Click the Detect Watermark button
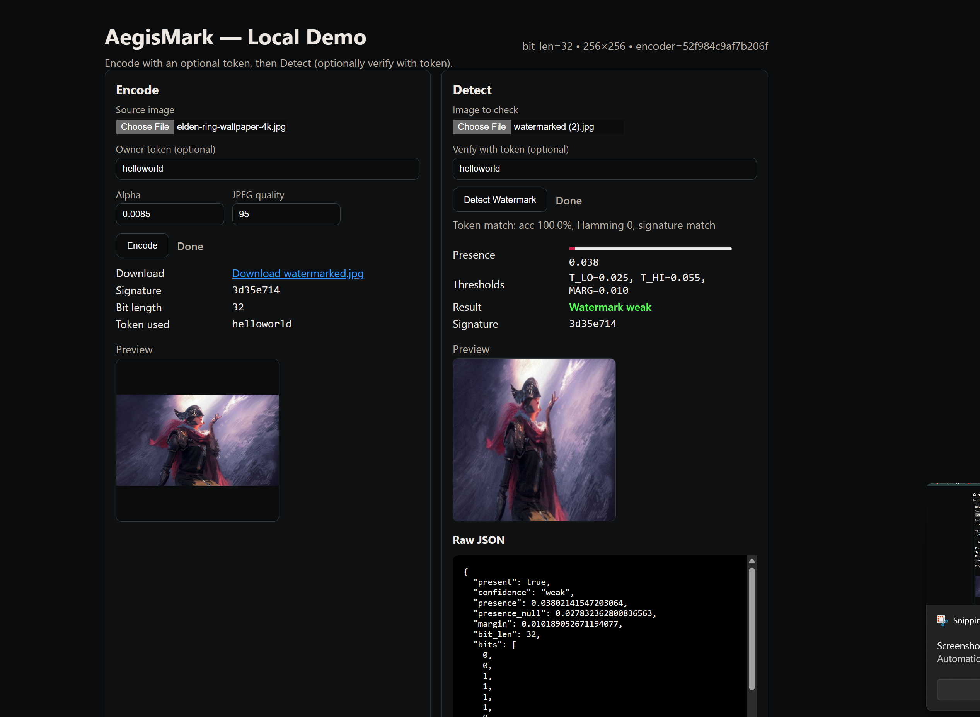This screenshot has width=980, height=717. pyautogui.click(x=499, y=200)
